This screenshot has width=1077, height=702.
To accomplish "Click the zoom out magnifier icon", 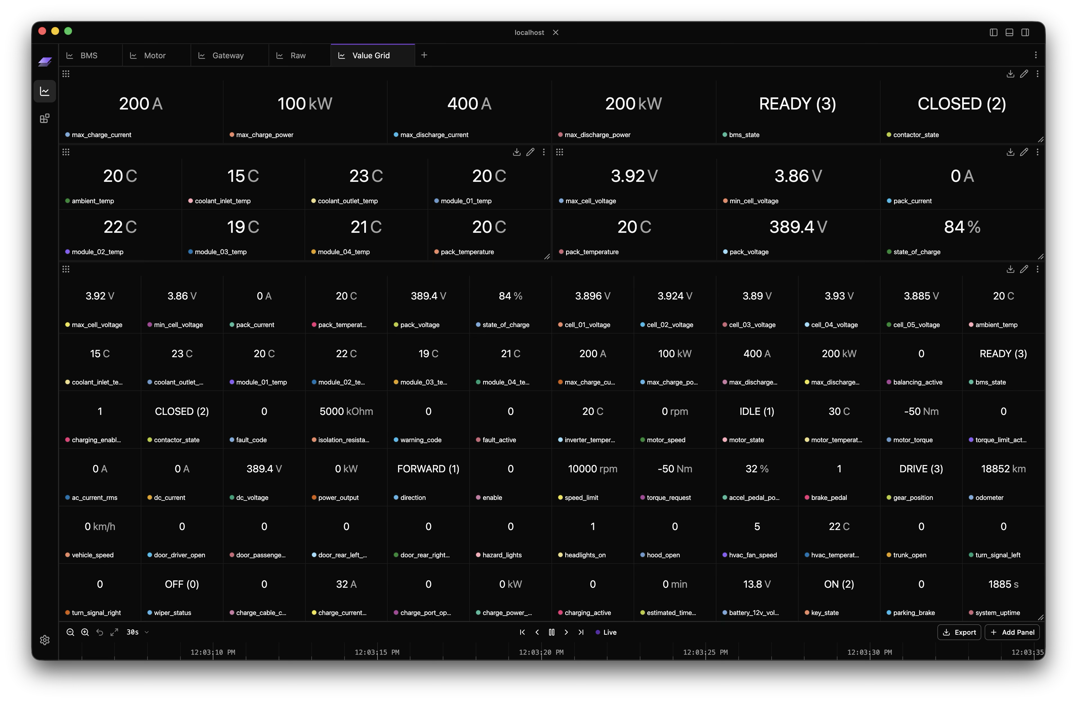I will point(70,632).
